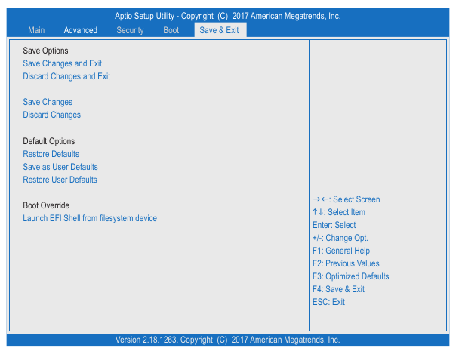The image size is (459, 351).
Task: Click the F4: Save & Exit hint
Action: 338,289
